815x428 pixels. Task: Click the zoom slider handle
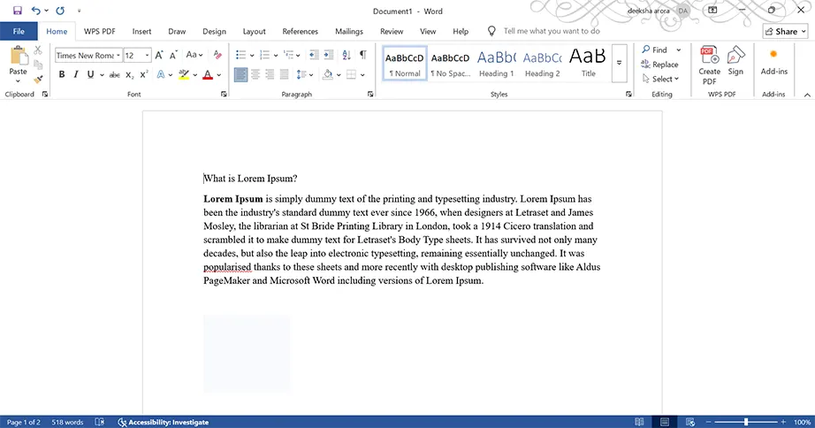(746, 422)
